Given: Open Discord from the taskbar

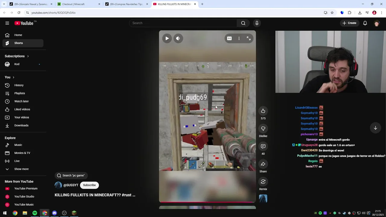Looking at the screenshot, I should click(x=54, y=213).
